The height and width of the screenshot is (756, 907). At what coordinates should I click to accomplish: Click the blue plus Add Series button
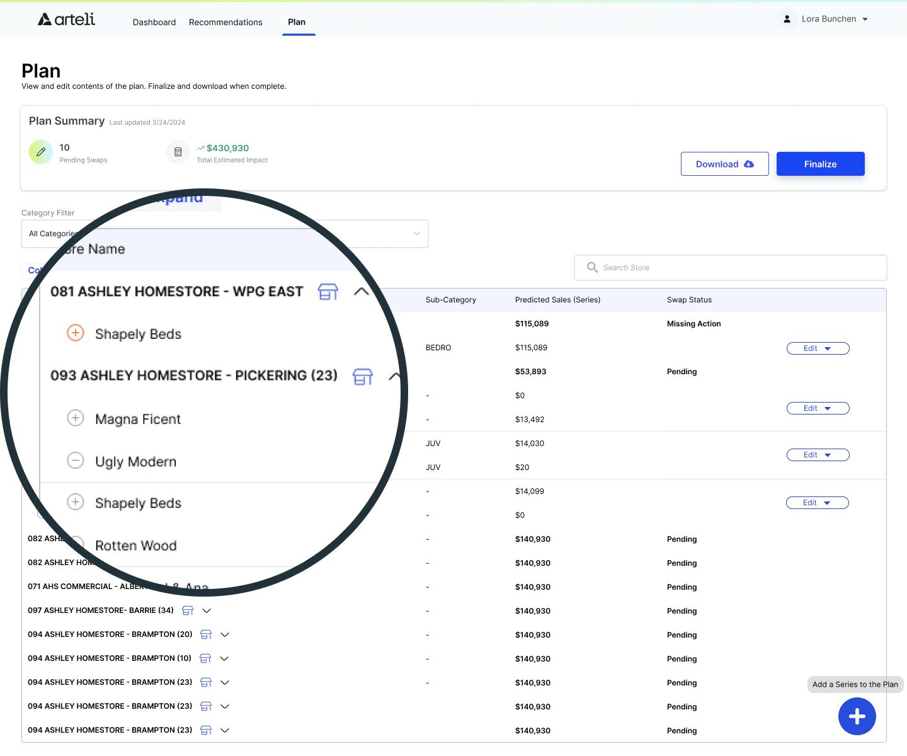pos(857,716)
